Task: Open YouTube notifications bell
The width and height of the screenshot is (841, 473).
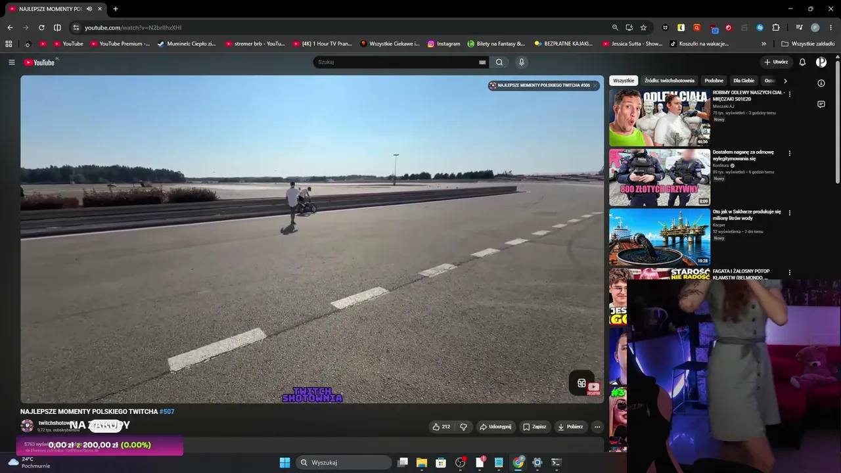Action: point(802,62)
